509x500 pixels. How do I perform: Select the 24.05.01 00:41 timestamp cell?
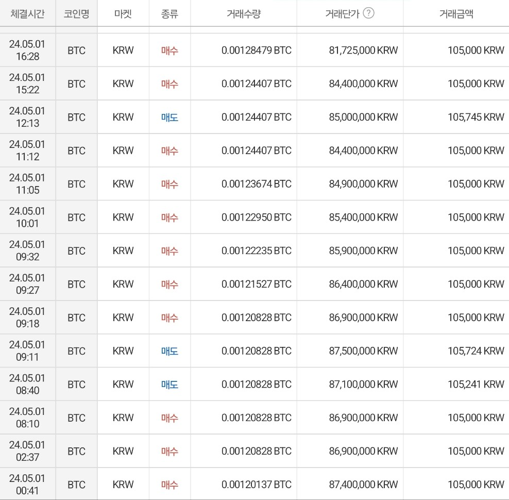(27, 485)
